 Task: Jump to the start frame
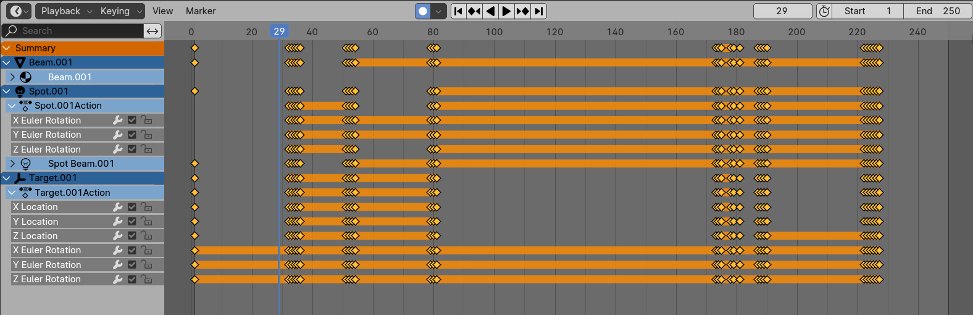click(x=458, y=11)
